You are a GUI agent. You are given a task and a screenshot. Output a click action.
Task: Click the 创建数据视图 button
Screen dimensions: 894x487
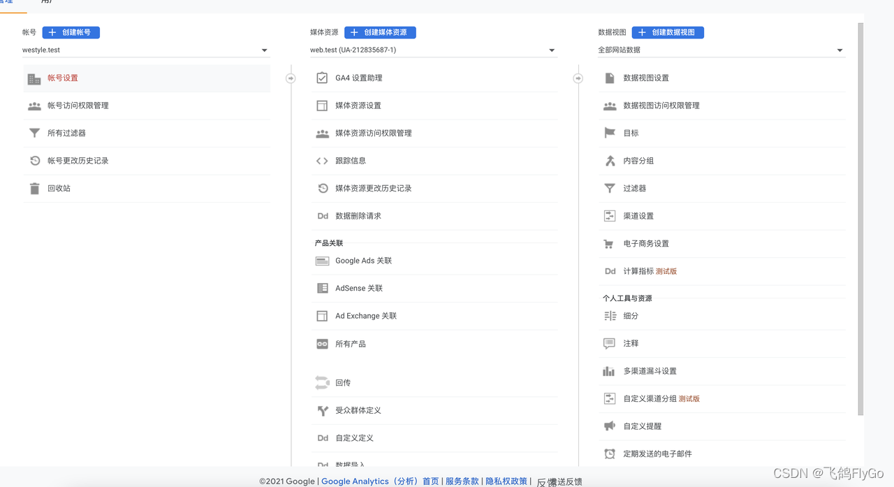pos(668,32)
